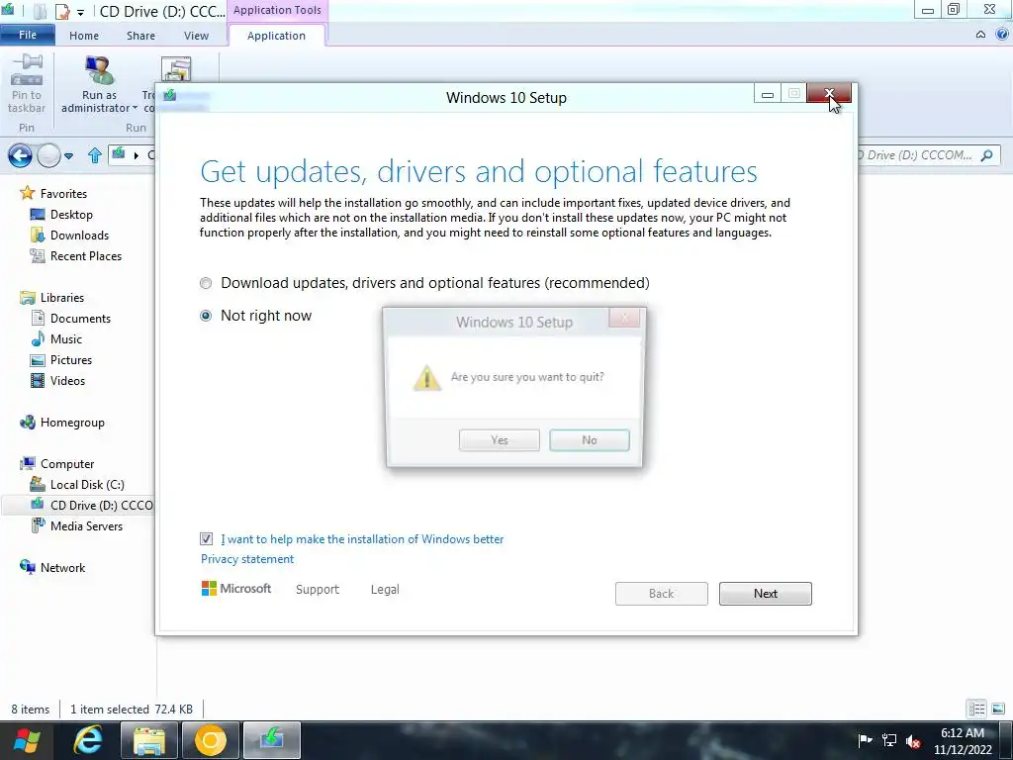The image size is (1013, 760).
Task: Open Pictures library in navigation pane
Action: 61,360
